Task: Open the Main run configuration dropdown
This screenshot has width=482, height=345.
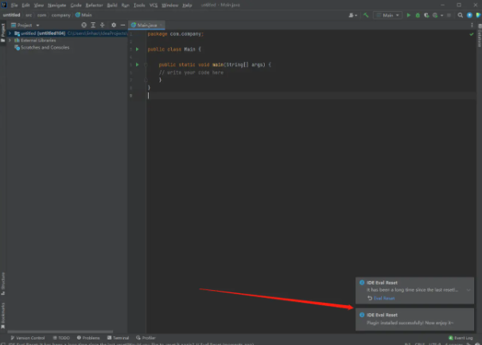Action: tap(388, 15)
